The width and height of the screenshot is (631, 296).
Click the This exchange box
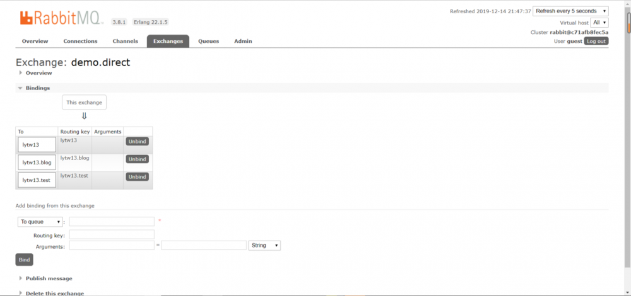point(84,103)
